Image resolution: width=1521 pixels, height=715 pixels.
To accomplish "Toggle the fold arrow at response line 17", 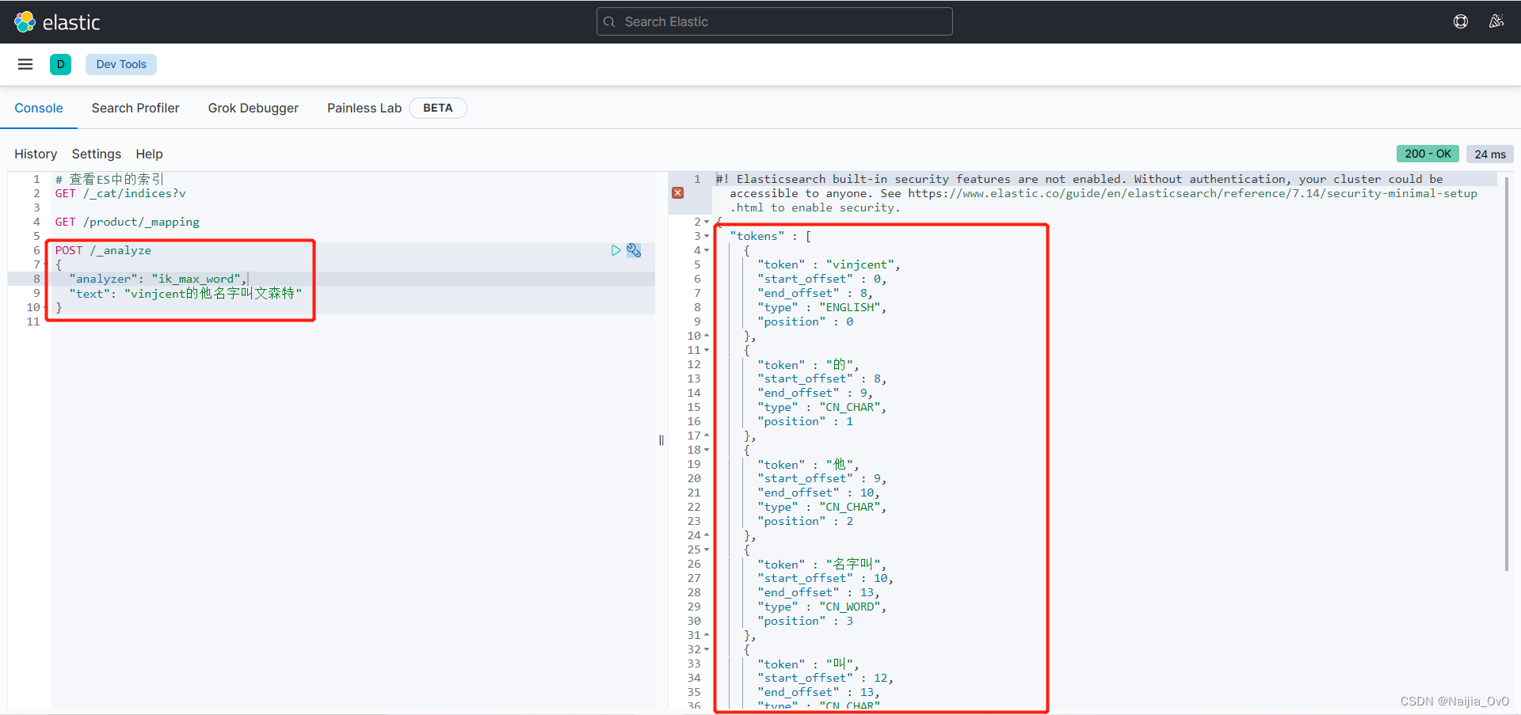I will tap(707, 435).
